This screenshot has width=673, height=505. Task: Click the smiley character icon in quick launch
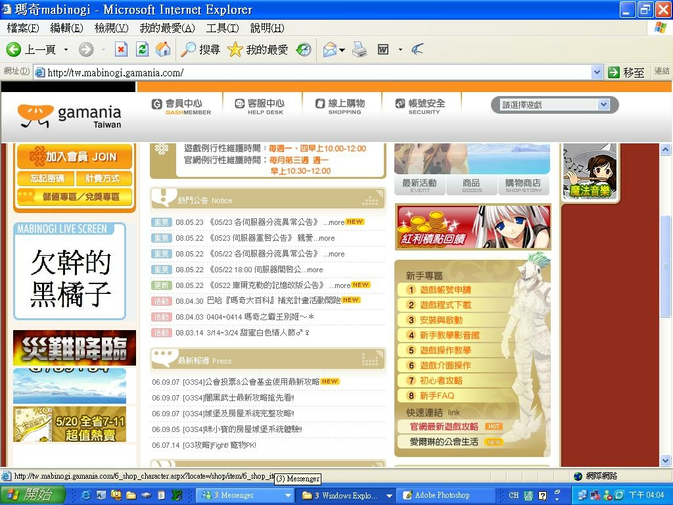point(116,495)
